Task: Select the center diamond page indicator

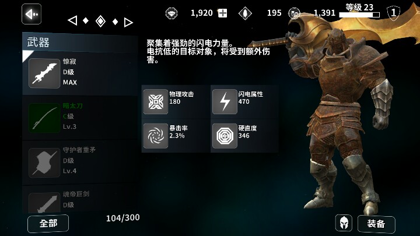Action: (100, 21)
